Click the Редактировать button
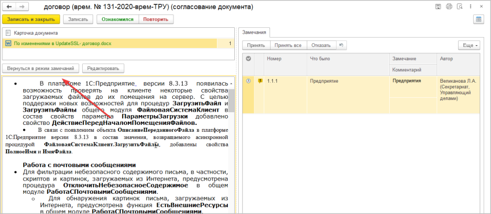491x214 pixels. tap(103, 68)
